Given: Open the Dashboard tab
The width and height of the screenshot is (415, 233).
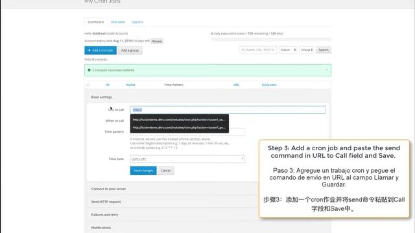Looking at the screenshot, I should (95, 22).
